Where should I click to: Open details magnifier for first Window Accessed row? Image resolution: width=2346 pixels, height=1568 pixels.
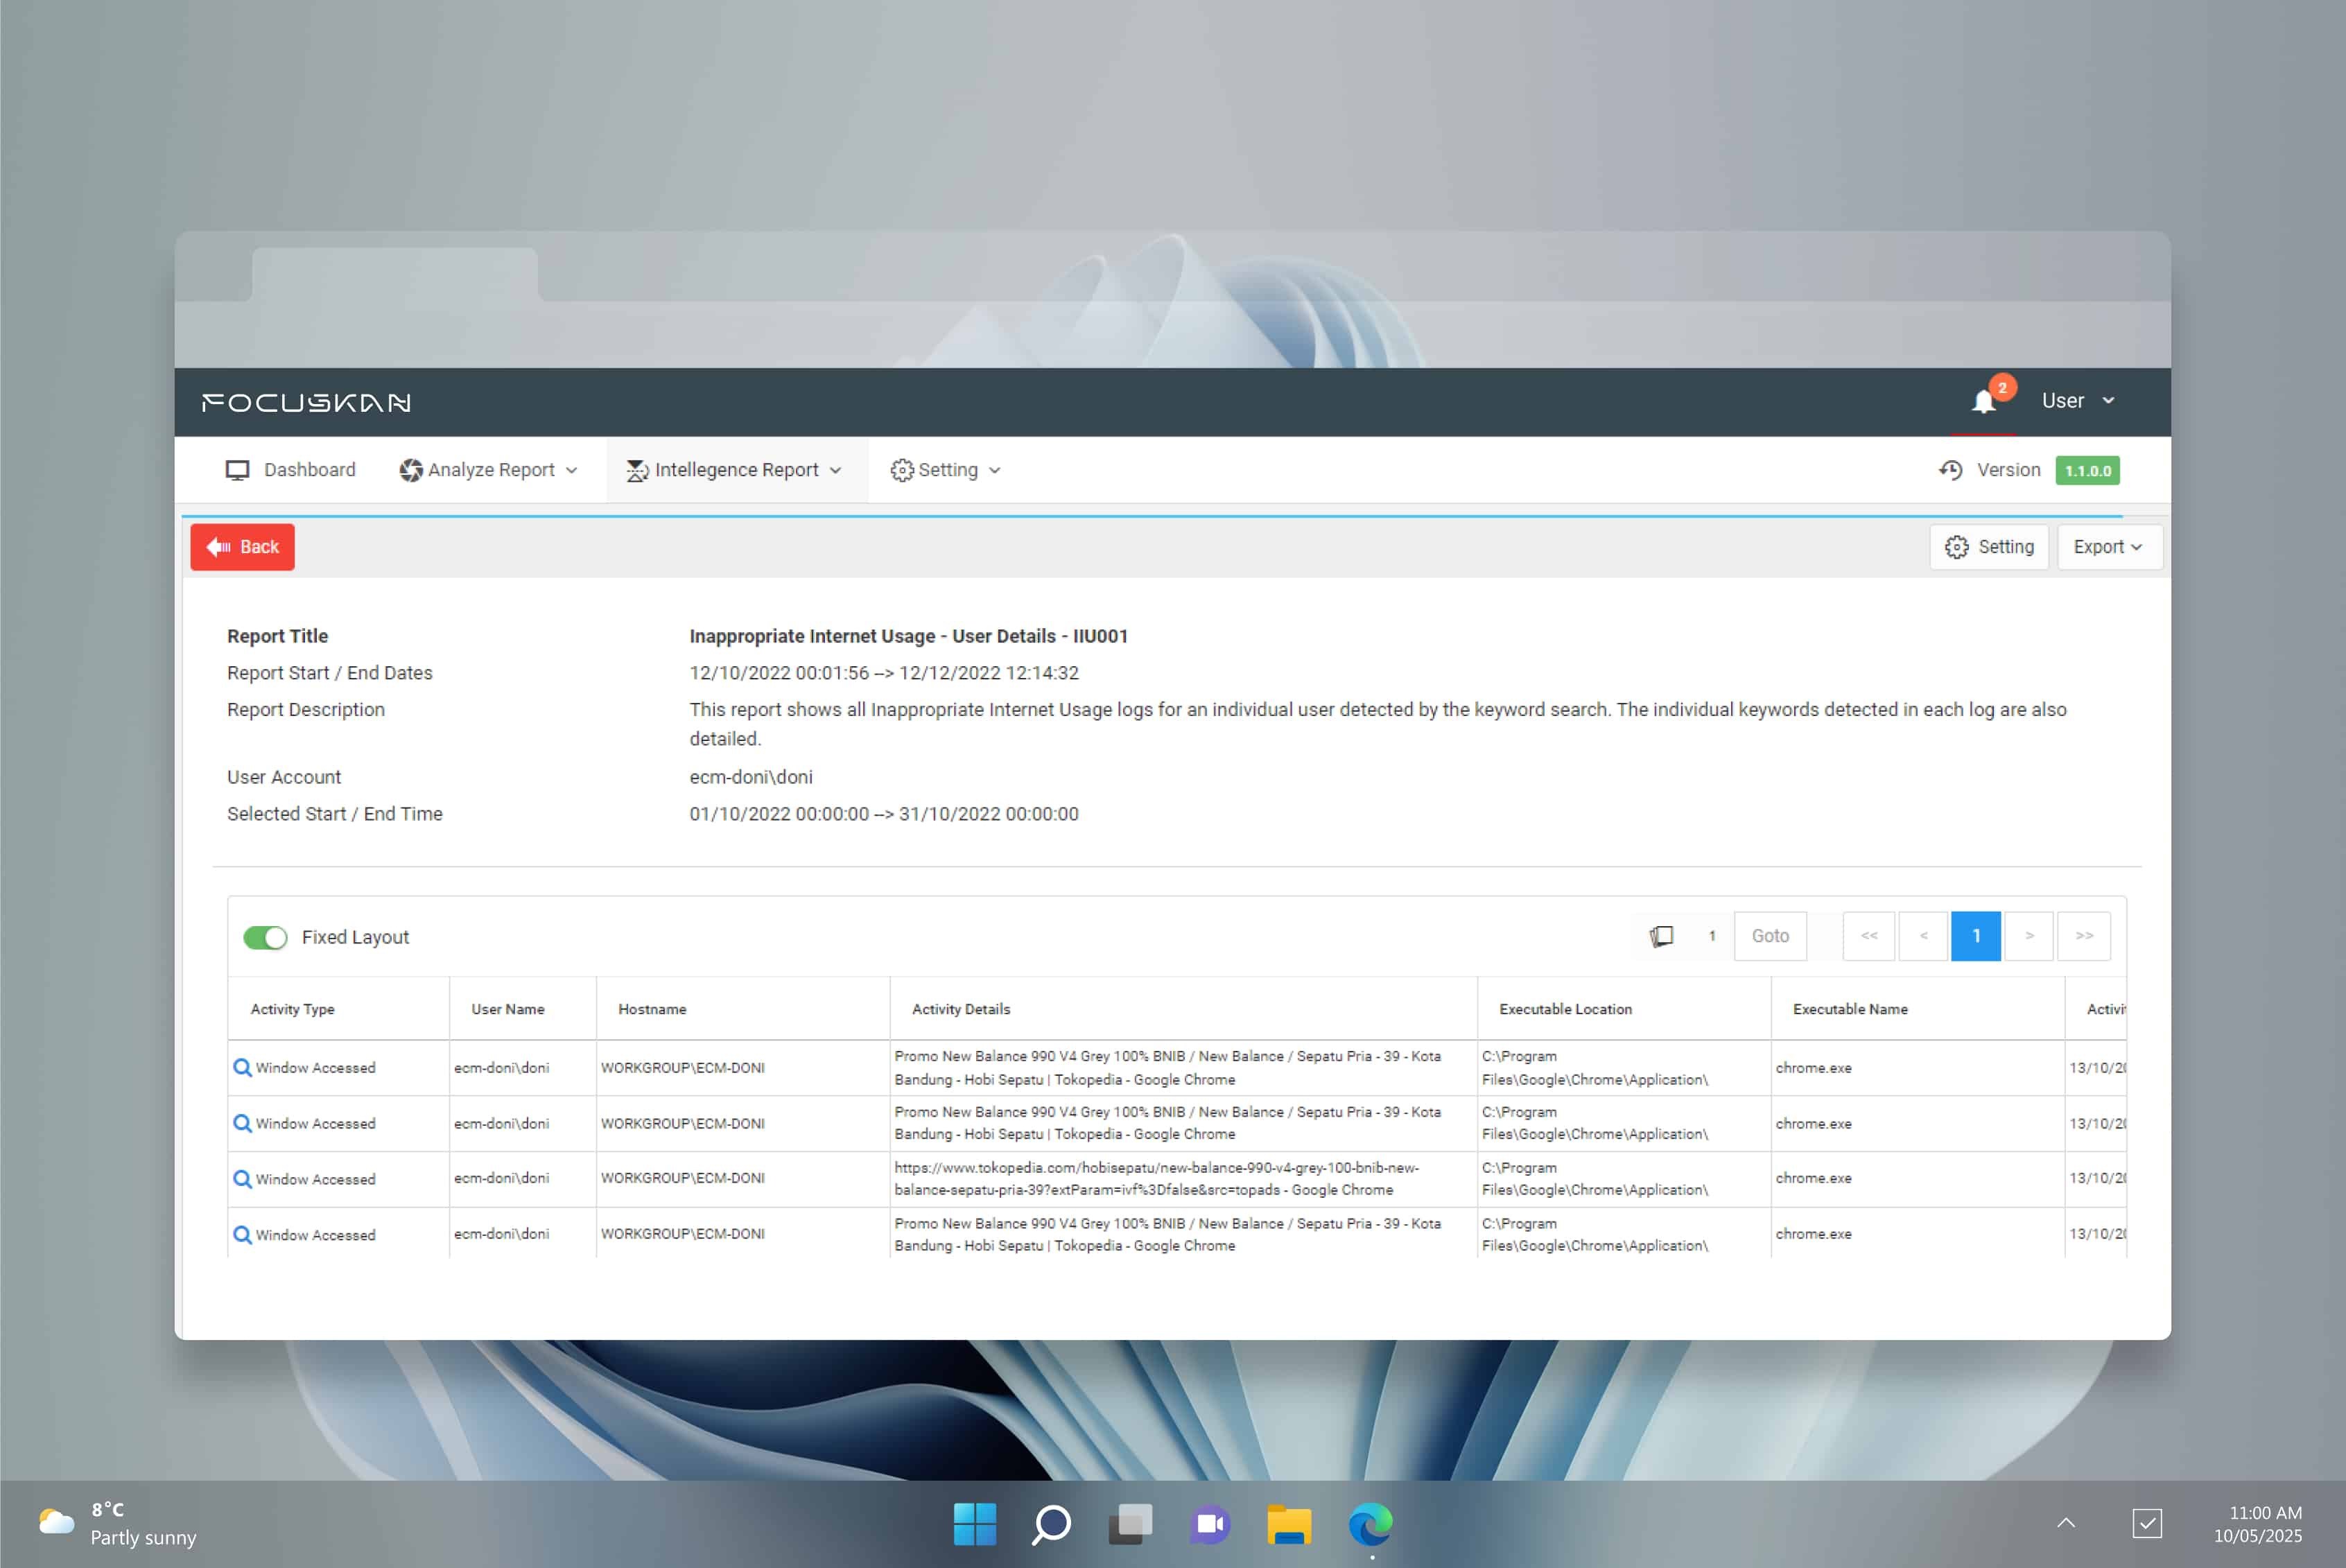[x=242, y=1067]
